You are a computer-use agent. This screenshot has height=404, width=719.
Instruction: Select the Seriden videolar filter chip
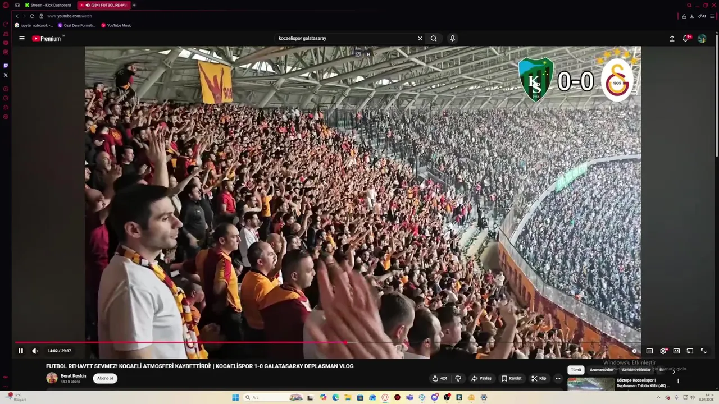(x=636, y=370)
